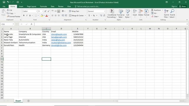189x106 pixels.
Task: Select the Format Painter tool
Action: click(14, 16)
